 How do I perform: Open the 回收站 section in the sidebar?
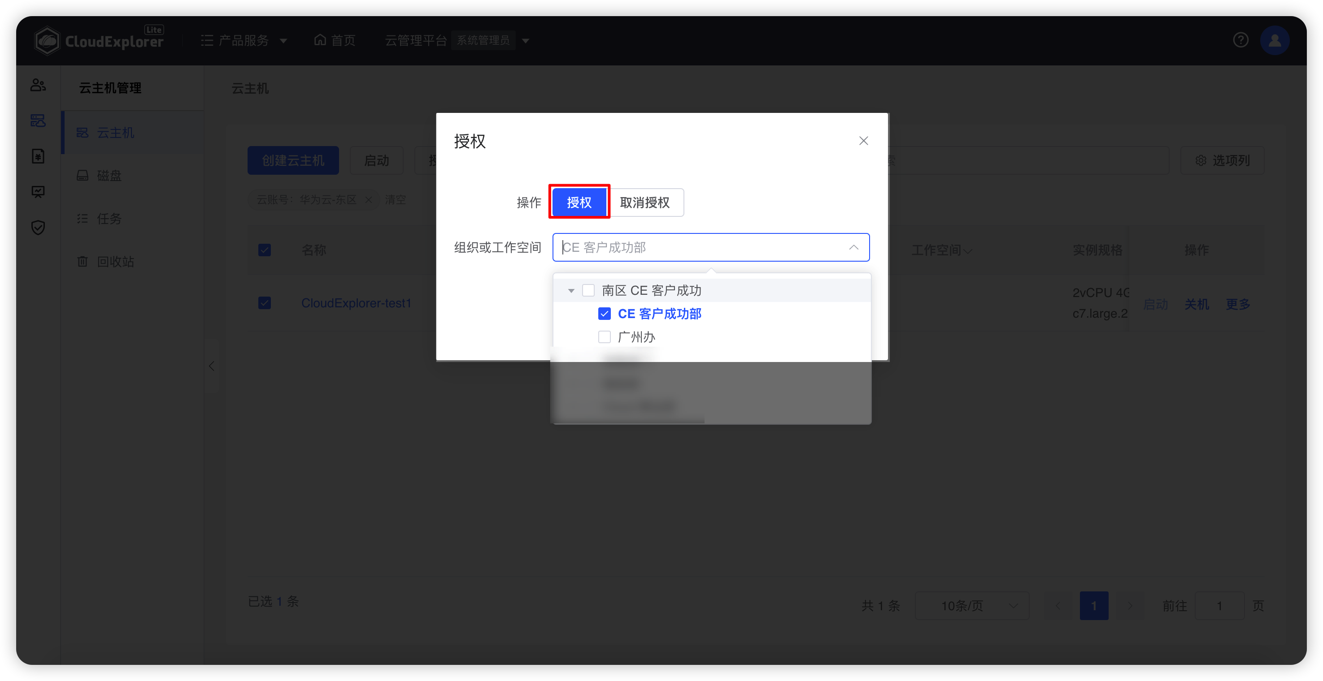coord(116,261)
